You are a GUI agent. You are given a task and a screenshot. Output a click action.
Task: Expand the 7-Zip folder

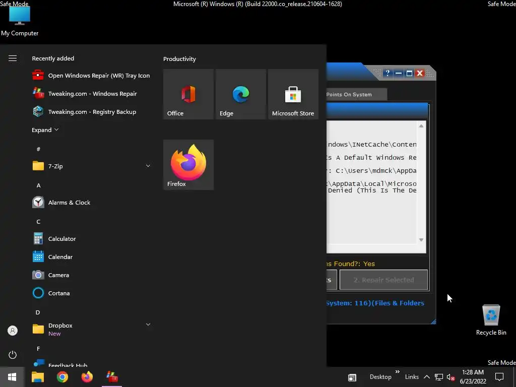[x=148, y=166]
